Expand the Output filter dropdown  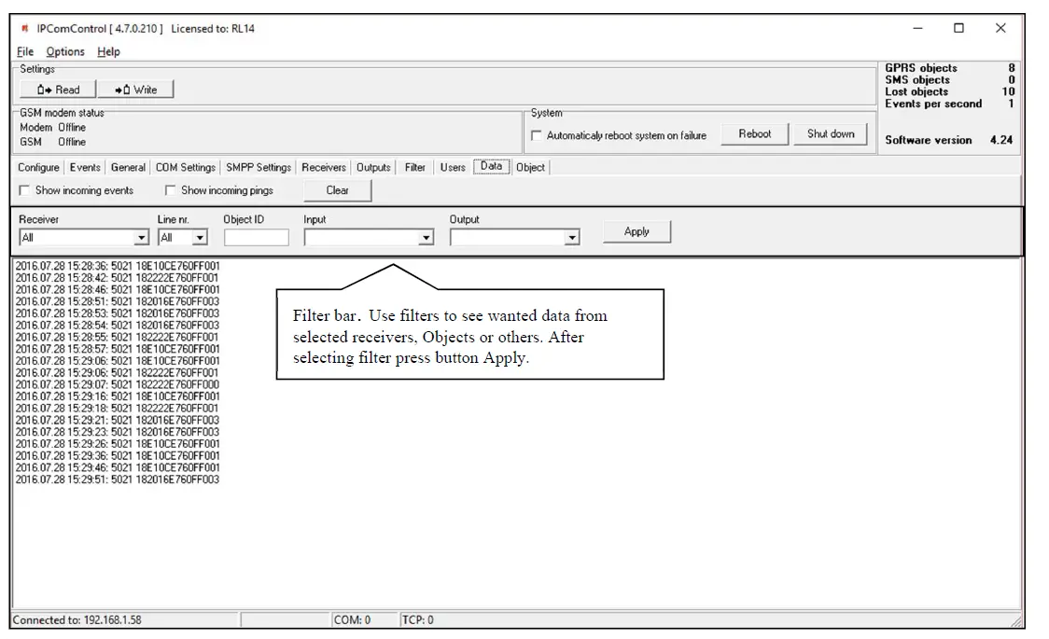572,237
